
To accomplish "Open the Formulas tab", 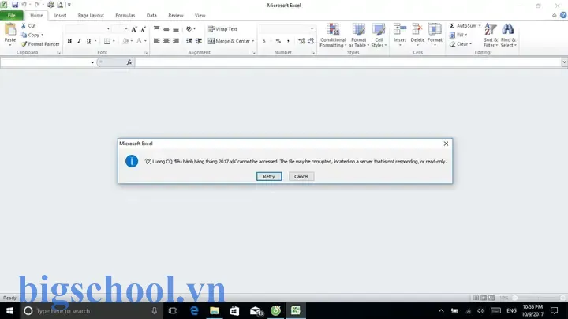I will click(x=125, y=16).
